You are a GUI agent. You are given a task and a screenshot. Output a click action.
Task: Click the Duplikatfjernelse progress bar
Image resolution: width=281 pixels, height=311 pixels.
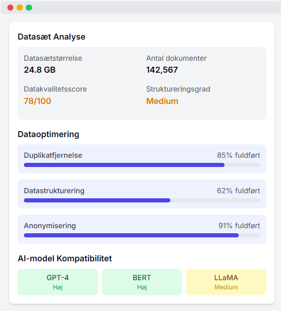(142, 165)
